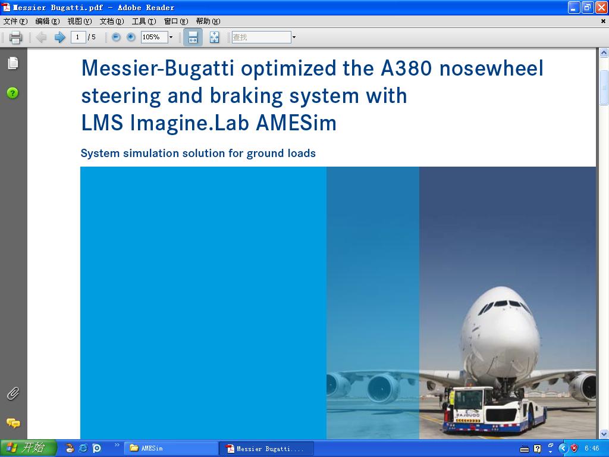Screen dimensions: 609x457
Task: Click the 查找 search field
Action: (x=262, y=37)
